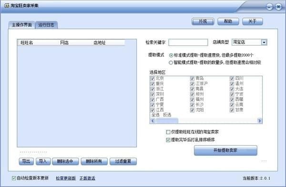The height and width of the screenshot is (187, 286).
Task: Uncheck the 青岛 region checkbox
Action: (192, 78)
